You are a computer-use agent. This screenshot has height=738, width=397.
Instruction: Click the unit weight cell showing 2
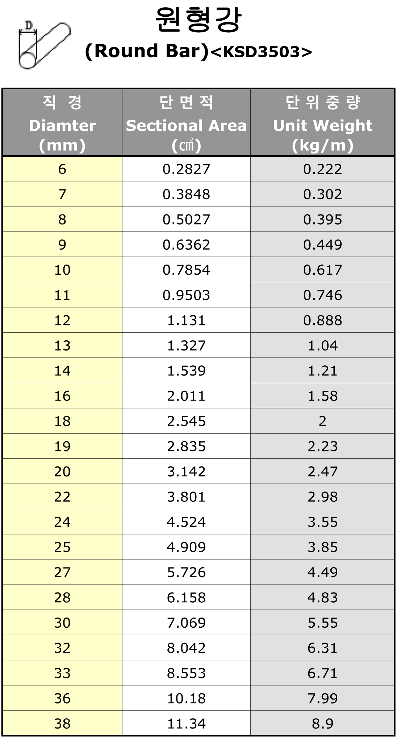pos(322,421)
